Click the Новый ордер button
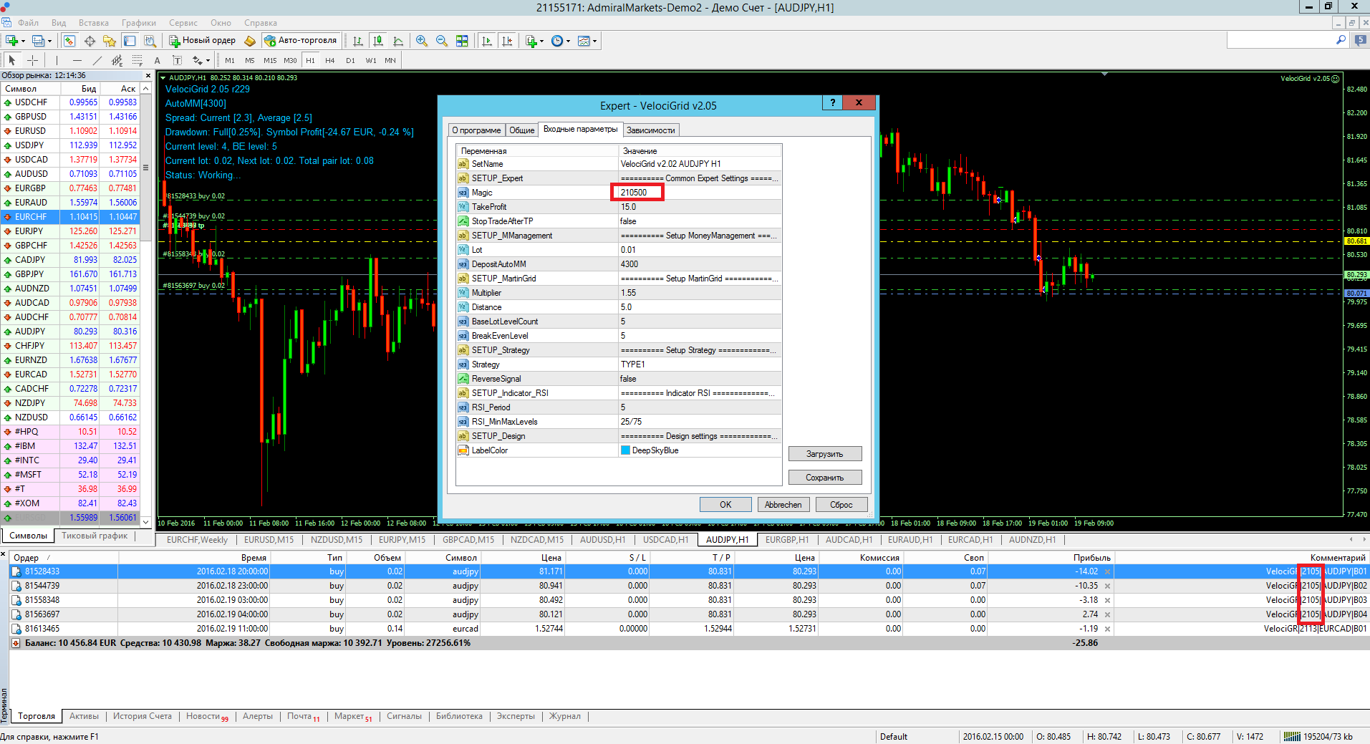The width and height of the screenshot is (1370, 744). pyautogui.click(x=202, y=41)
